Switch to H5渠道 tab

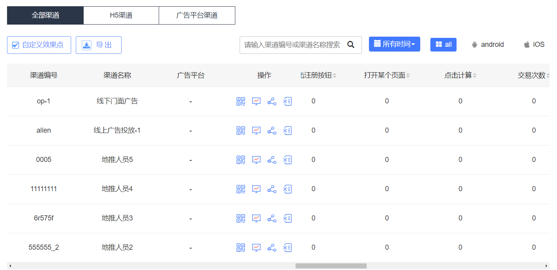coord(121,16)
